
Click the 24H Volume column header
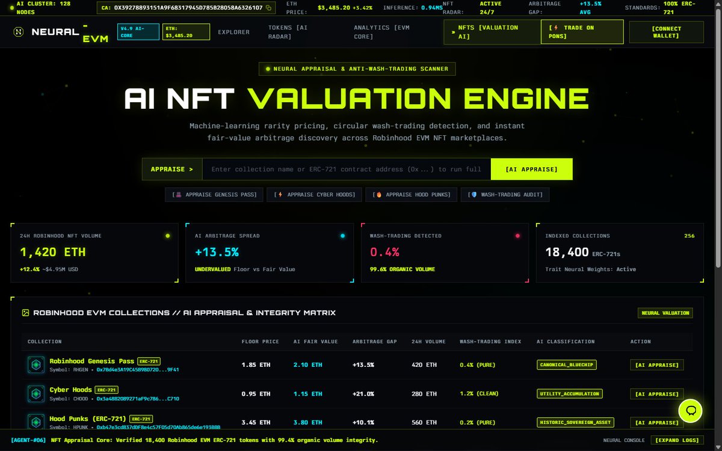pos(428,342)
